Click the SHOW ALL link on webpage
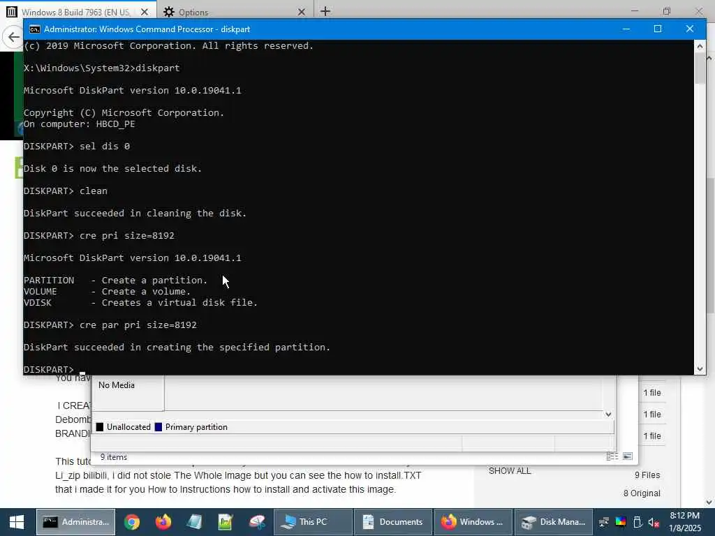The height and width of the screenshot is (536, 715). (510, 471)
